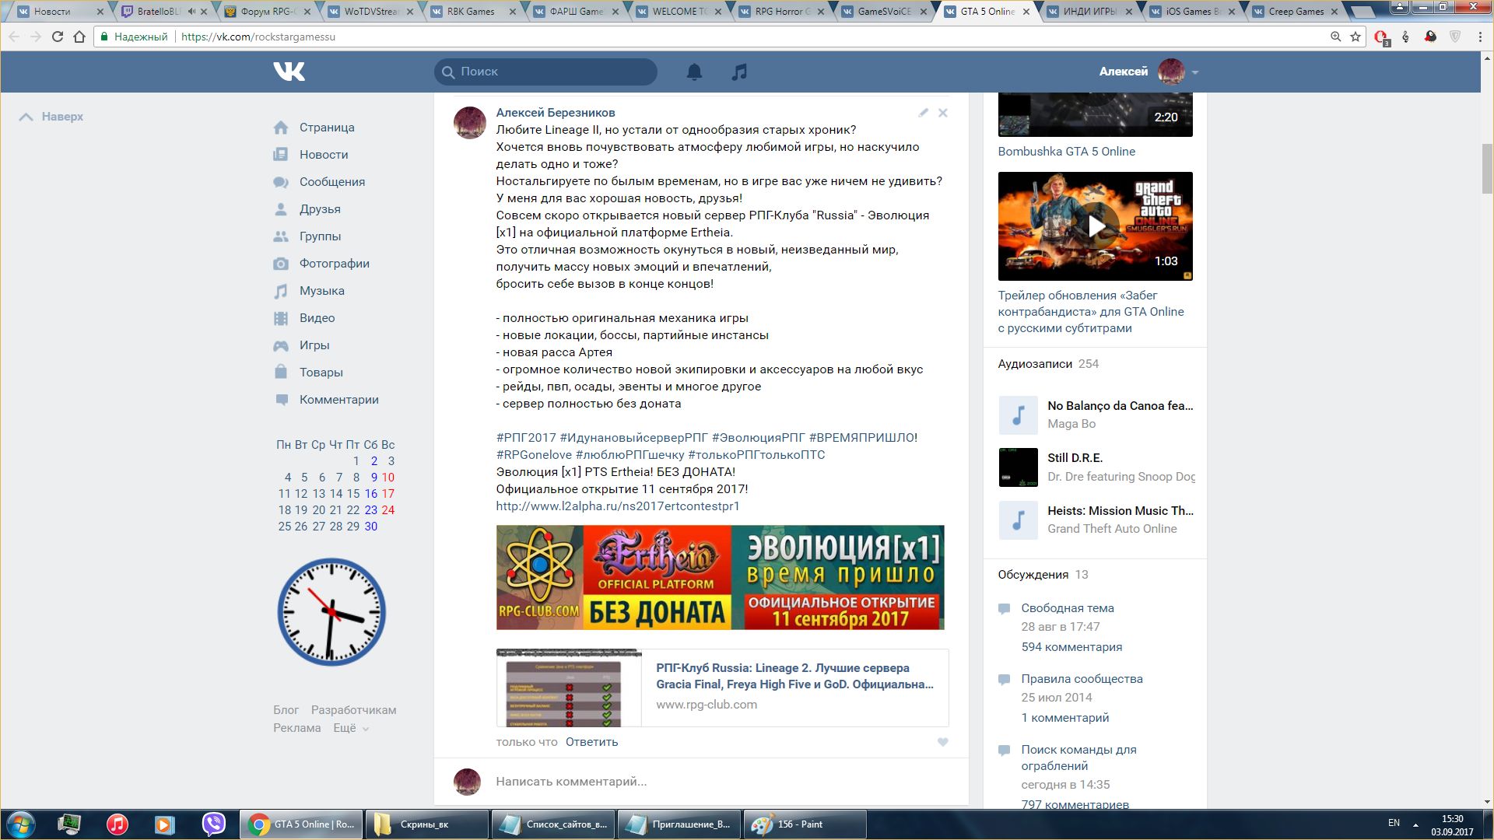Play the No Balanço da Canoa audio track
Image resolution: width=1494 pixels, height=840 pixels.
1018,415
